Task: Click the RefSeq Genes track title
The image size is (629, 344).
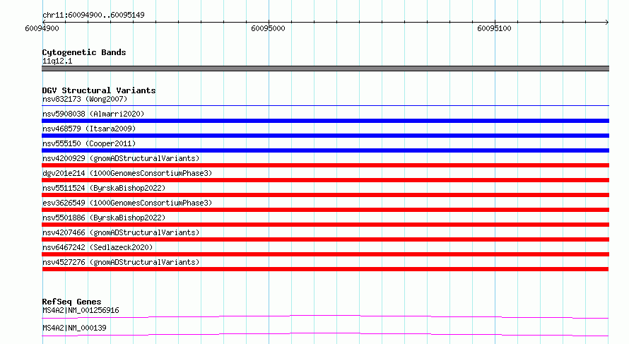Action: coord(71,302)
